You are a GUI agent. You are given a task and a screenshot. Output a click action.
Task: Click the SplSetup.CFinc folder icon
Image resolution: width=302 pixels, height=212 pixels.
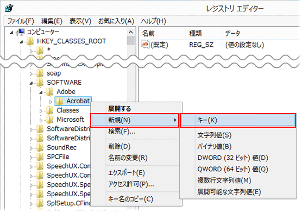pos(40,203)
